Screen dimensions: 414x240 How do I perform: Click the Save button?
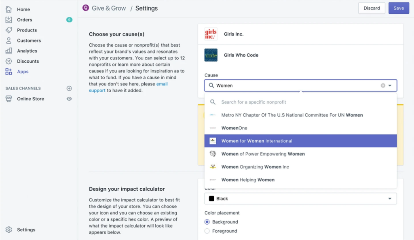click(399, 8)
